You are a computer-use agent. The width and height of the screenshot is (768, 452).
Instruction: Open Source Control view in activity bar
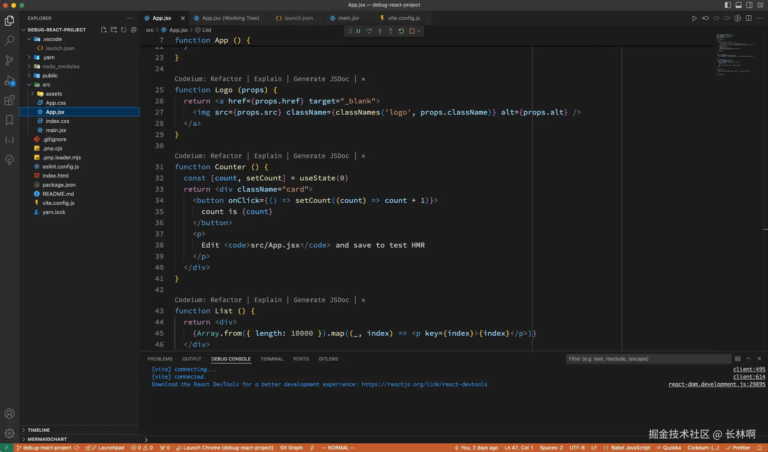[x=10, y=60]
